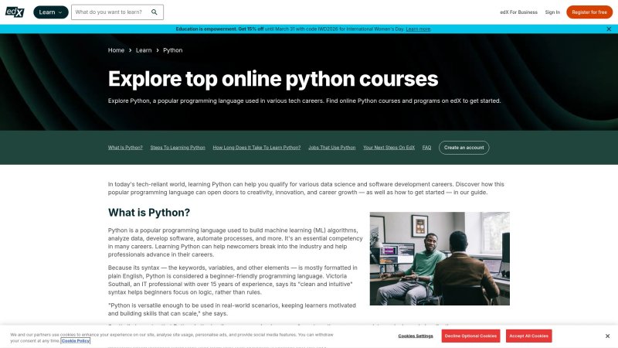Viewport: 618px width, 348px height.
Task: Open the Cookie Policy link
Action: (x=75, y=340)
